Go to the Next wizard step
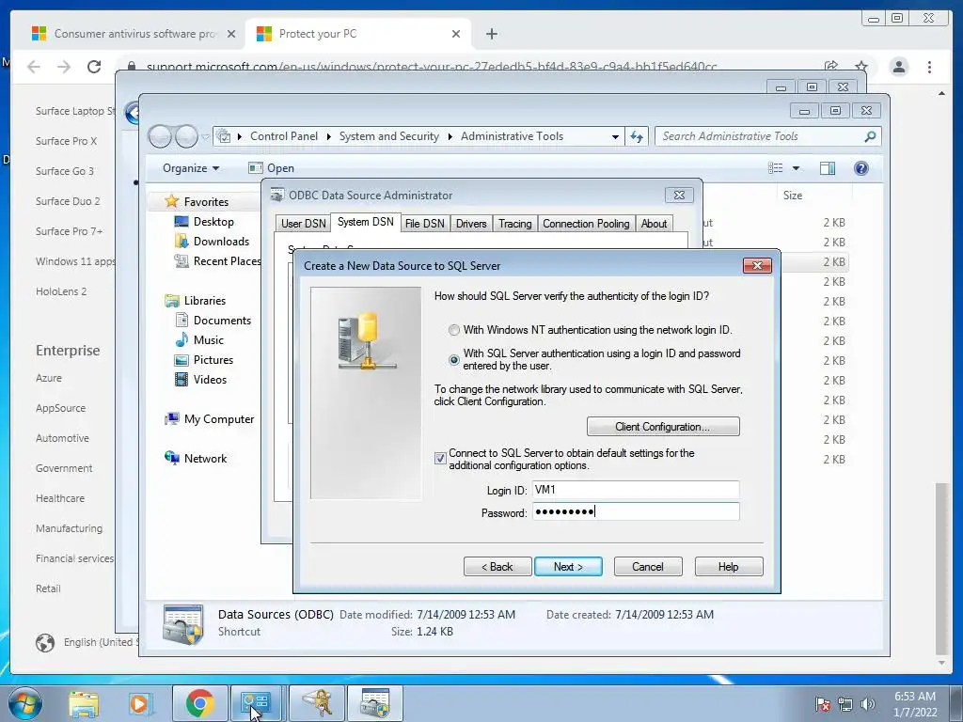Screen dimensions: 963x722 (568, 567)
